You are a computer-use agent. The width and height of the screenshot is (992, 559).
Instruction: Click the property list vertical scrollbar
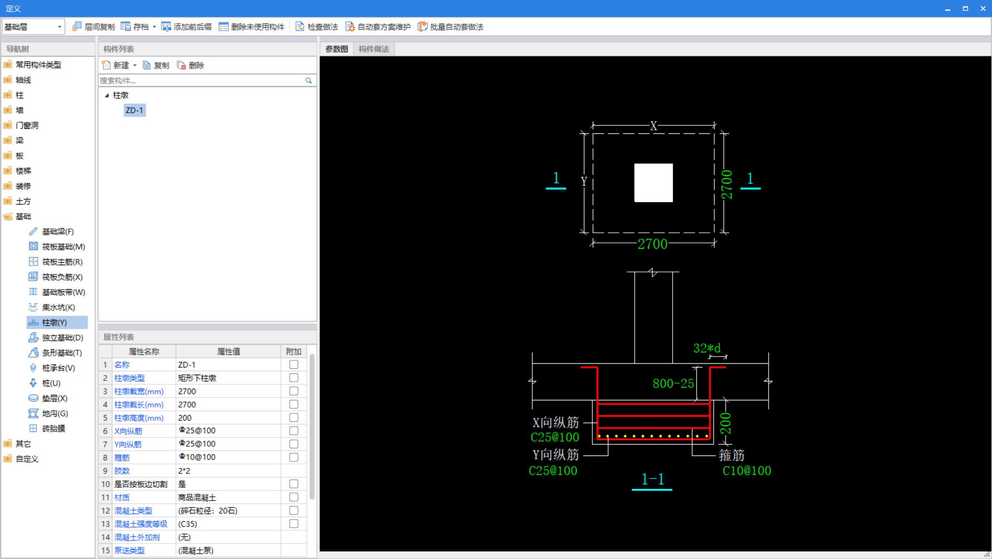point(312,426)
